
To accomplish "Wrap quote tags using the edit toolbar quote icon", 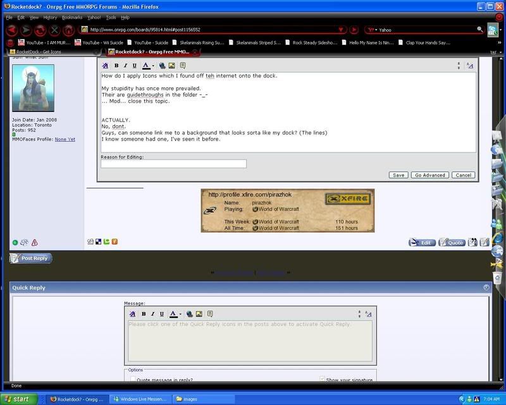I will click(x=183, y=66).
